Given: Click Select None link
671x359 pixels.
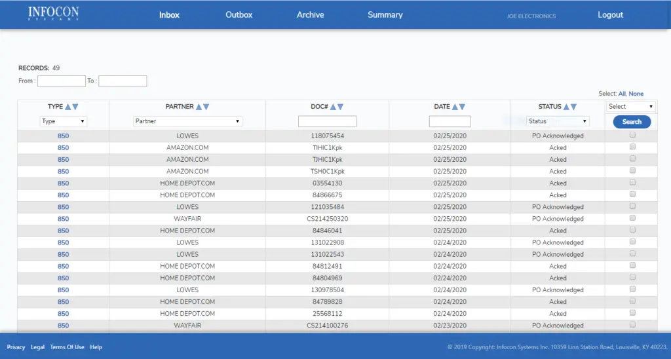Looking at the screenshot, I should (x=636, y=94).
